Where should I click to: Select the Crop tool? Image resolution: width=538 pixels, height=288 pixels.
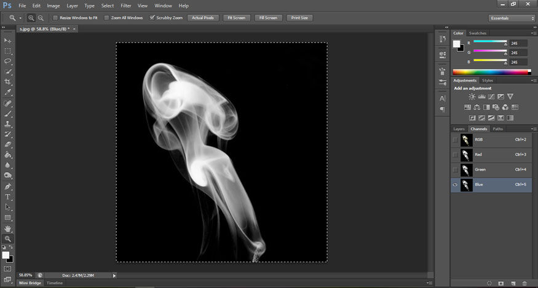tap(7, 82)
